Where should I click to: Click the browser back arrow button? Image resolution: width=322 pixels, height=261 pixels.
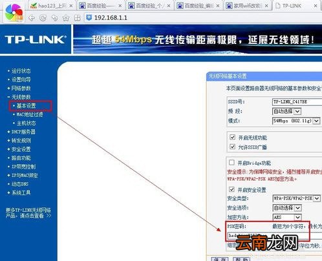tap(32, 18)
